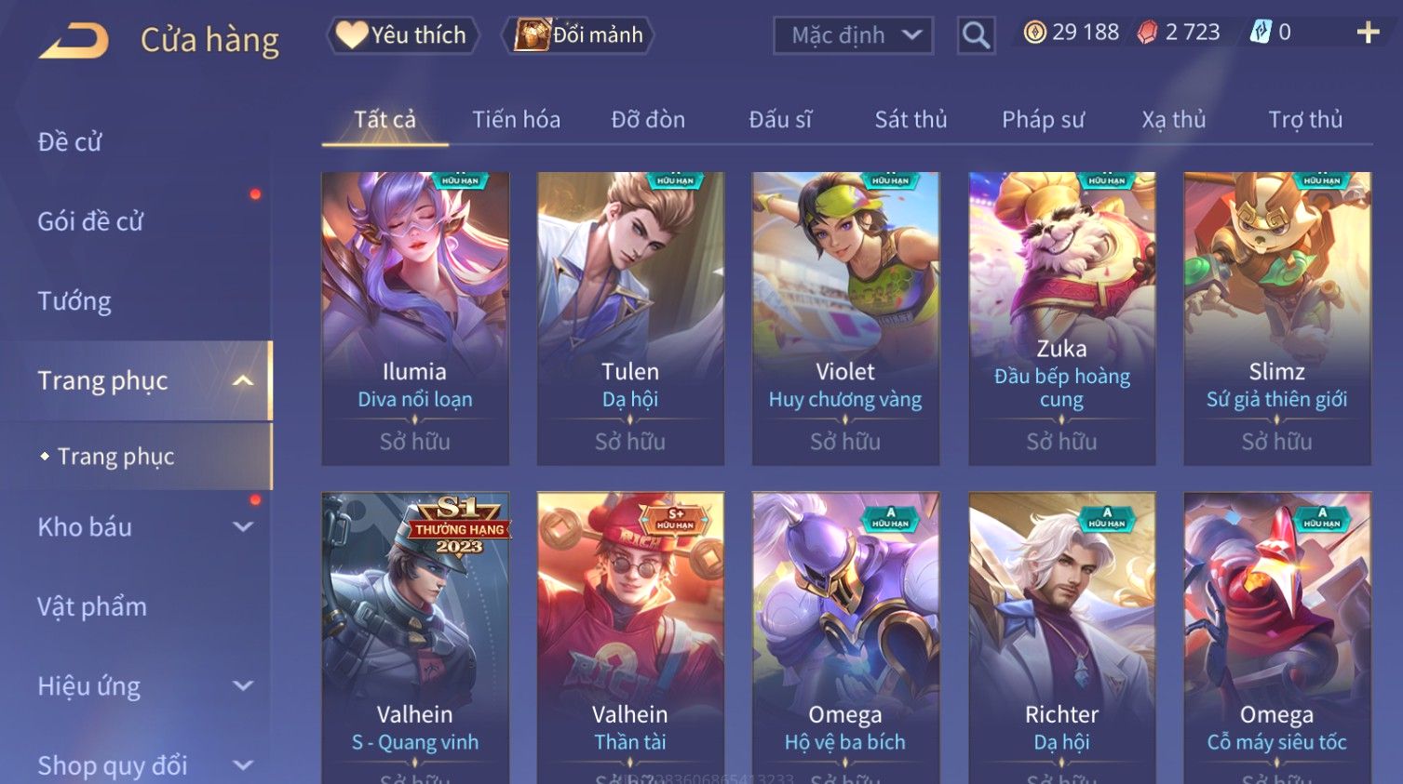Switch to the Tiến hóa tab
Viewport: 1403px width, 784px height.
(x=516, y=119)
